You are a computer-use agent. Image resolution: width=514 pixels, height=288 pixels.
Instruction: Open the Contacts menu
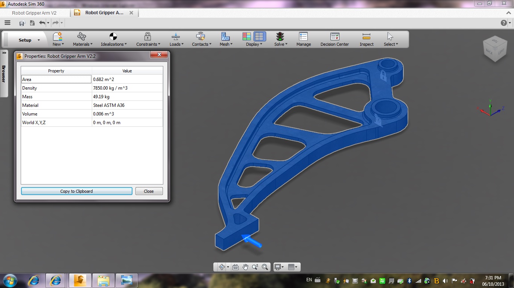coord(201,39)
